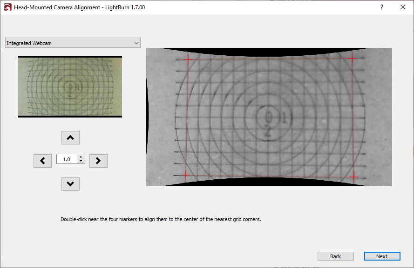Select the top-right red alignment marker

click(x=352, y=58)
